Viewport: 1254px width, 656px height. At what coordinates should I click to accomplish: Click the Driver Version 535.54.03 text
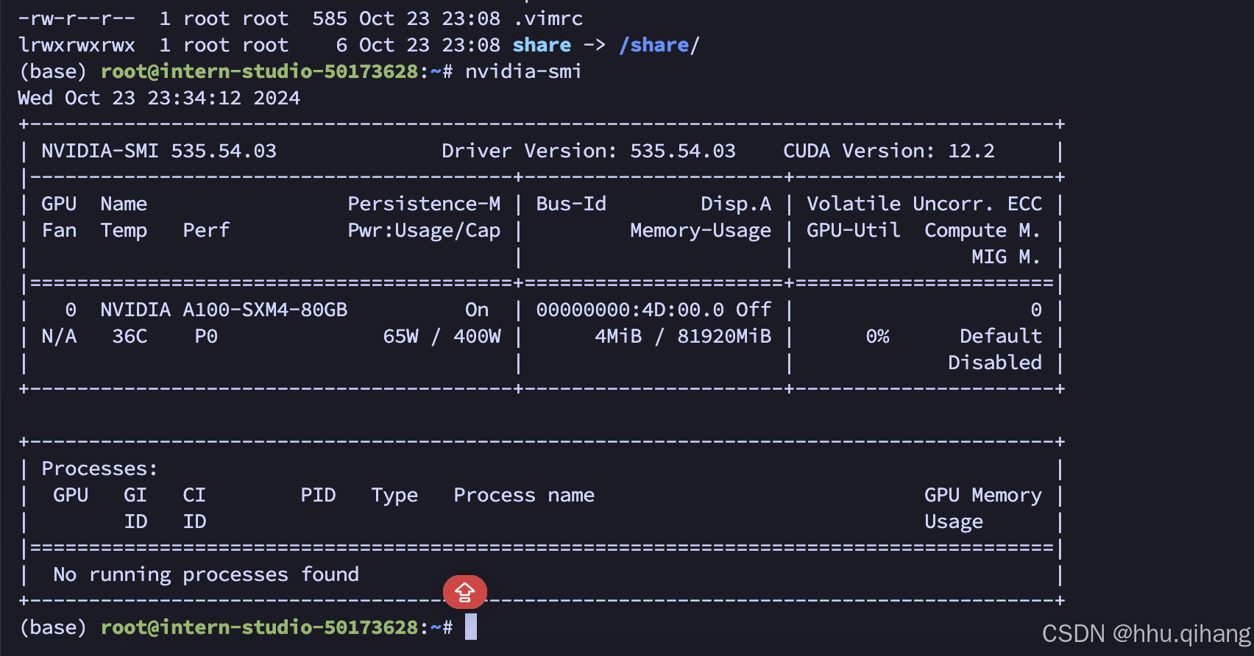click(588, 151)
